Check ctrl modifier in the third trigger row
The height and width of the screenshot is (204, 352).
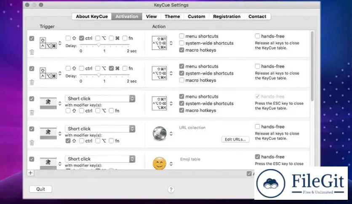point(82,110)
